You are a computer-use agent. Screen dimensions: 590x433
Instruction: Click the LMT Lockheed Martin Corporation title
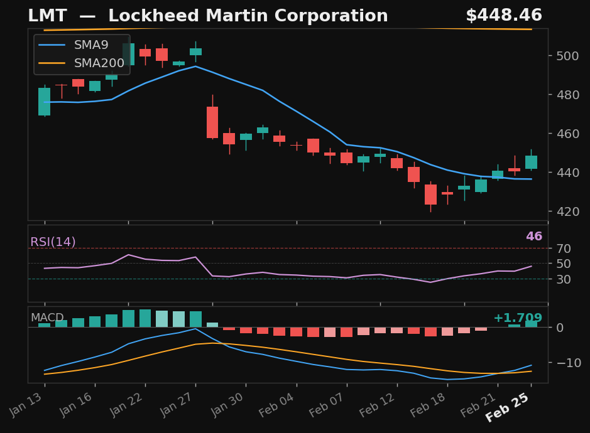point(208,16)
